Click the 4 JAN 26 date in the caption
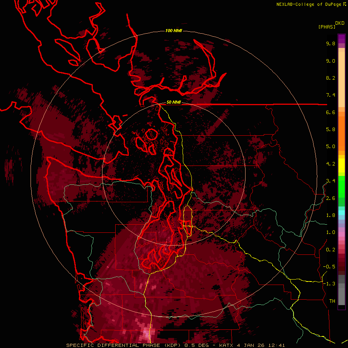Screen dimensions: 348x348 (251, 345)
